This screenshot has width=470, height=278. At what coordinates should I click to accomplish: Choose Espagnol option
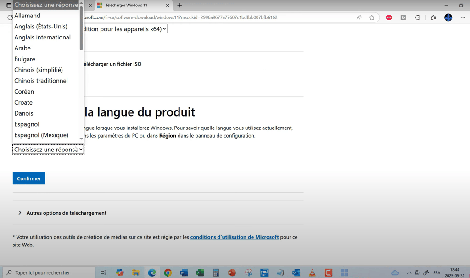(x=46, y=124)
